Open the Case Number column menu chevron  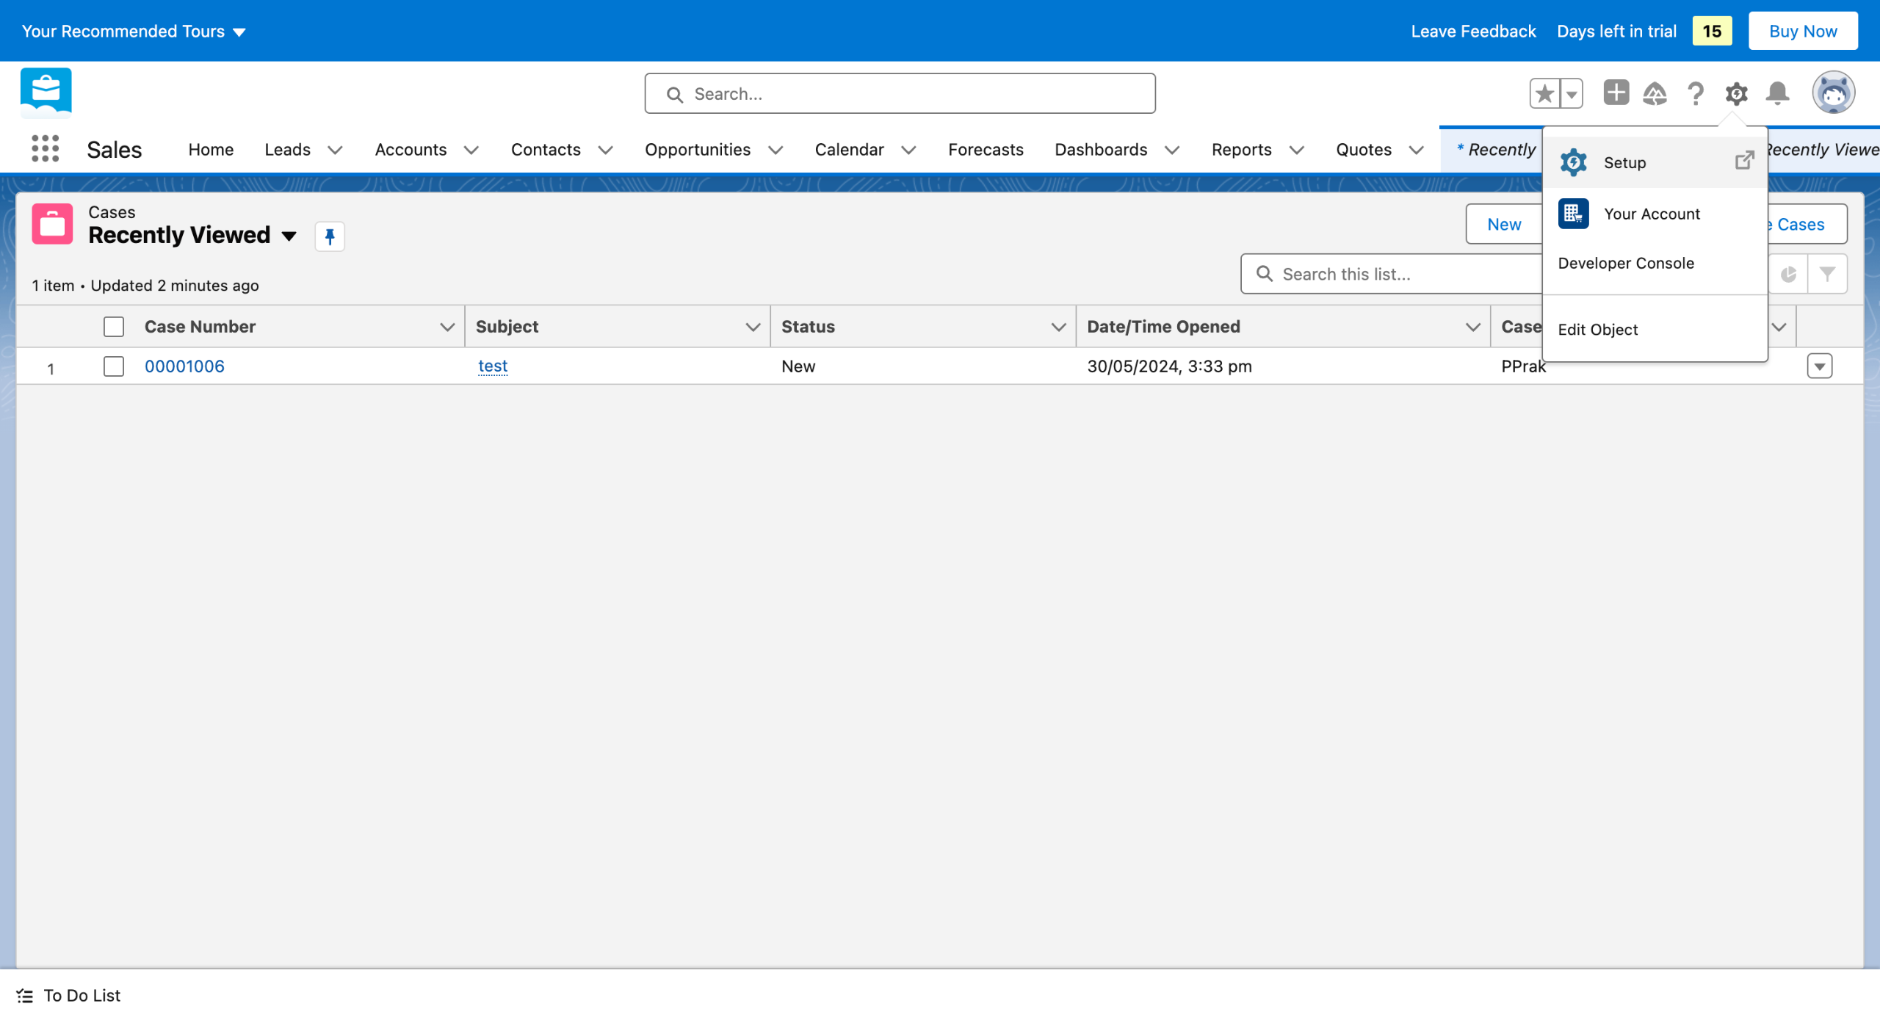446,327
